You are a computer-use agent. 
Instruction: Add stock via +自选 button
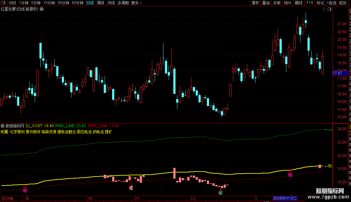tap(331, 3)
